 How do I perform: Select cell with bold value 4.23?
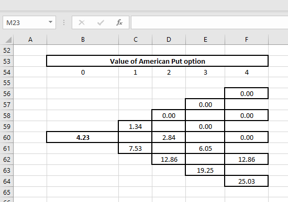pos(83,137)
